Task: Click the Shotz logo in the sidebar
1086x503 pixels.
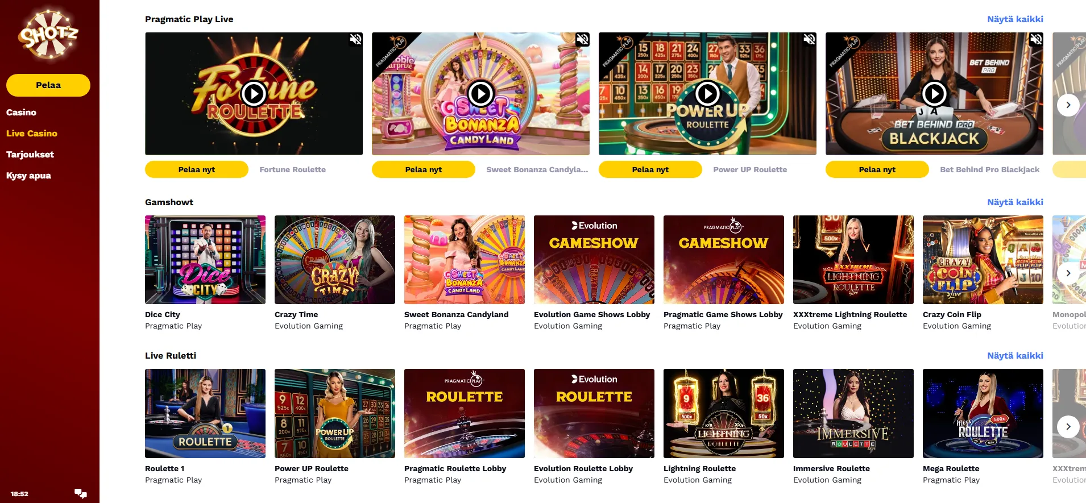Action: click(48, 34)
